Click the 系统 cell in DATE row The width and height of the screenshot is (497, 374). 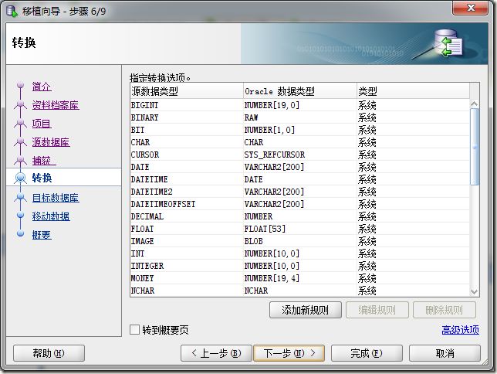pyautogui.click(x=413, y=167)
